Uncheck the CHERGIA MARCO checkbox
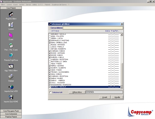This screenshot has width=155, height=119. (50, 51)
